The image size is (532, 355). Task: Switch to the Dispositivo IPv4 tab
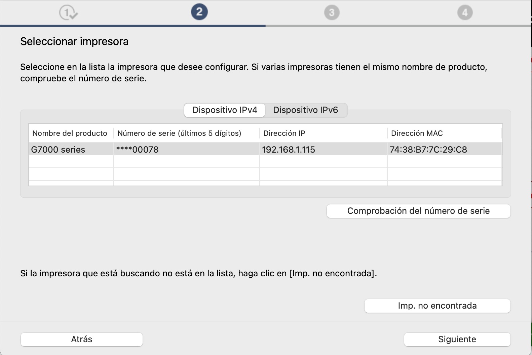(x=225, y=110)
